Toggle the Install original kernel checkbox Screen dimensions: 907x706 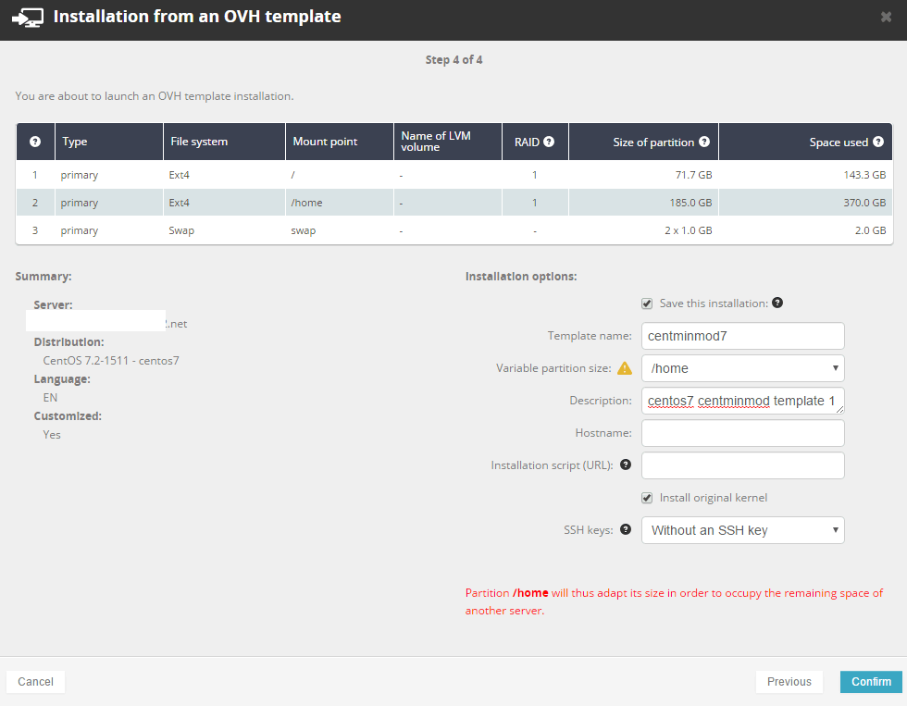[x=647, y=498]
